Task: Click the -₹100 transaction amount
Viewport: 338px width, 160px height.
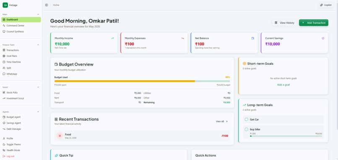Action: [x=224, y=136]
